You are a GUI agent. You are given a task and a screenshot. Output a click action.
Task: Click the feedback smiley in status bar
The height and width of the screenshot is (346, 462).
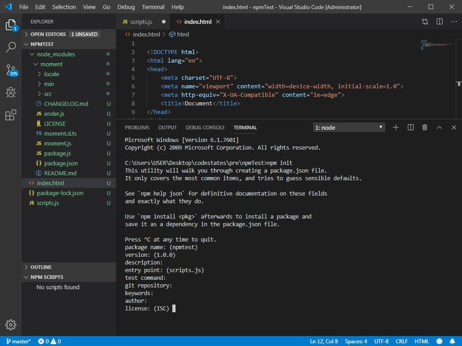point(439,341)
